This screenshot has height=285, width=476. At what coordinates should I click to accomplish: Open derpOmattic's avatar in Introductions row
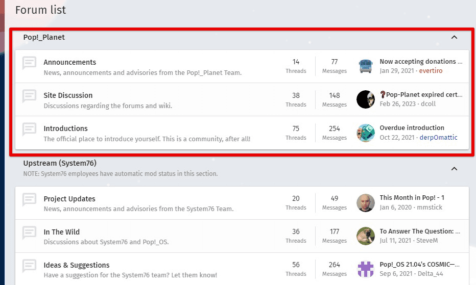[366, 133]
